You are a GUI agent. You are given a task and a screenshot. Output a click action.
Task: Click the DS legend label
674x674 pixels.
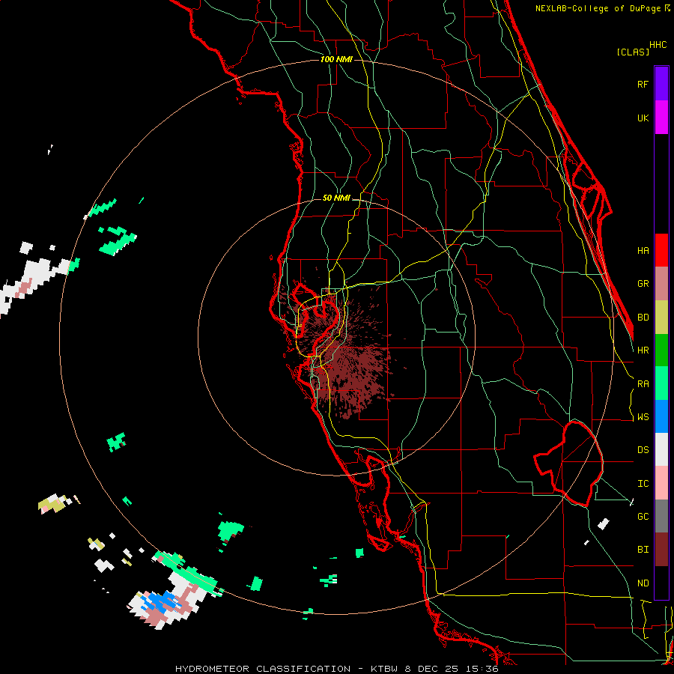(x=643, y=450)
